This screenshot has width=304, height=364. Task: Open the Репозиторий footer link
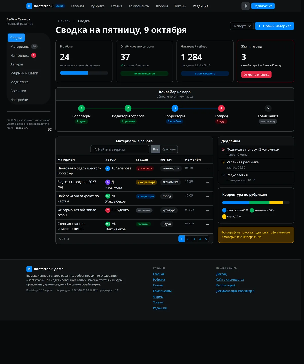(x=226, y=285)
